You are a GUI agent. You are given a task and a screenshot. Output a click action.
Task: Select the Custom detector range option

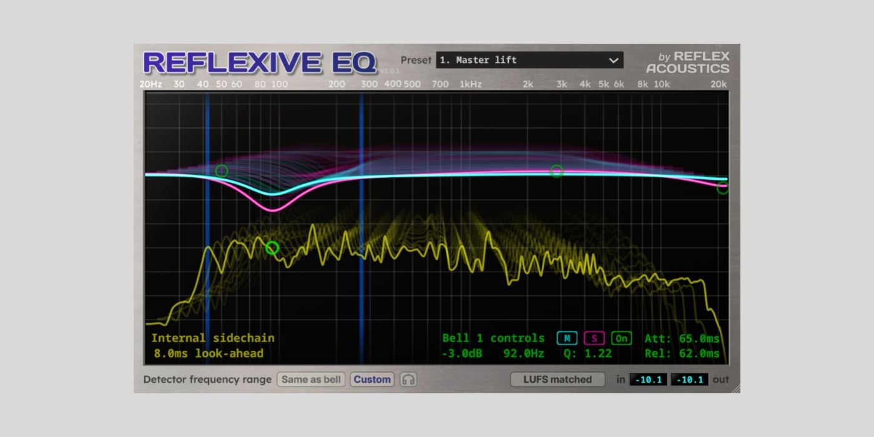pos(372,380)
